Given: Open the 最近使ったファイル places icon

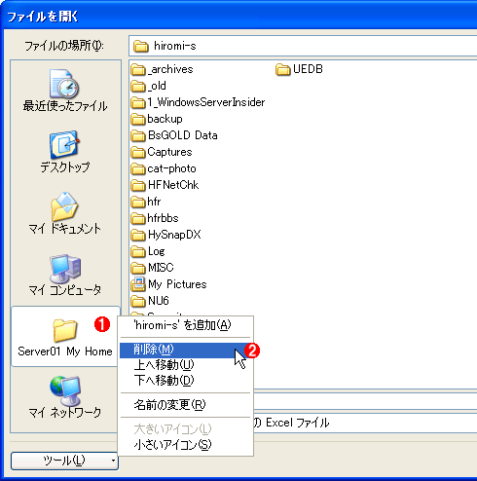Looking at the screenshot, I should point(65,91).
